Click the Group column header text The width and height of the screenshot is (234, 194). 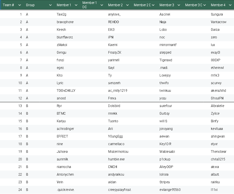[30, 5]
